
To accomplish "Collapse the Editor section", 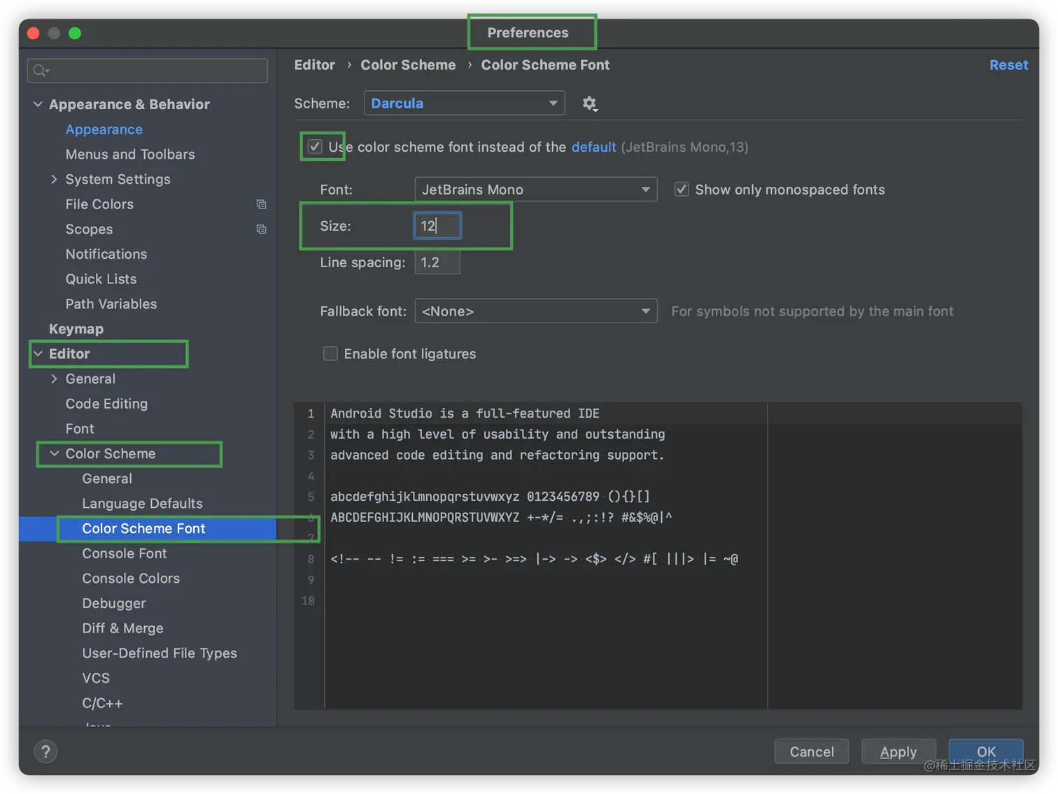I will (38, 354).
